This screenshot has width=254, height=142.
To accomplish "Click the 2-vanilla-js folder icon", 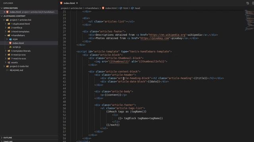I will click(9, 28).
